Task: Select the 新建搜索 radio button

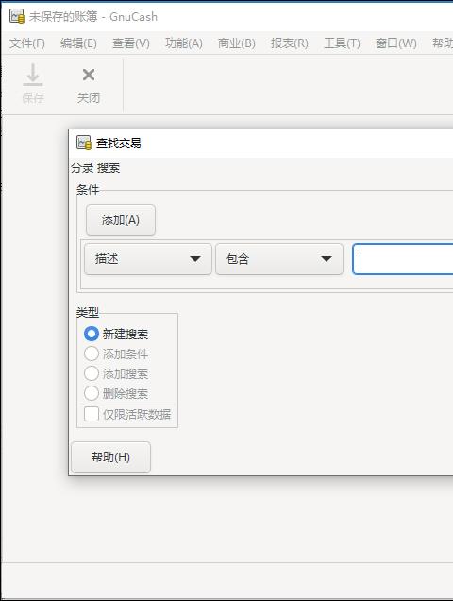Action: (92, 334)
